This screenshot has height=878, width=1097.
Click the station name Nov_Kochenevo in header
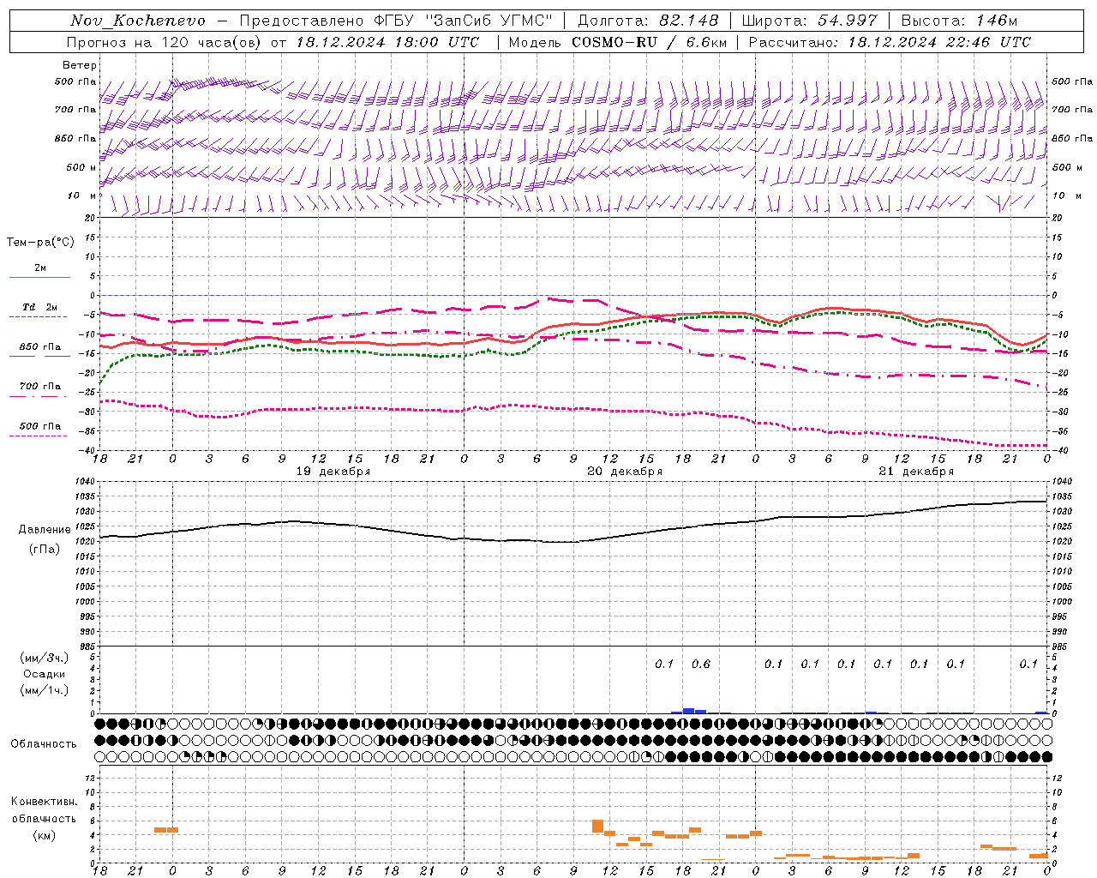coord(138,21)
